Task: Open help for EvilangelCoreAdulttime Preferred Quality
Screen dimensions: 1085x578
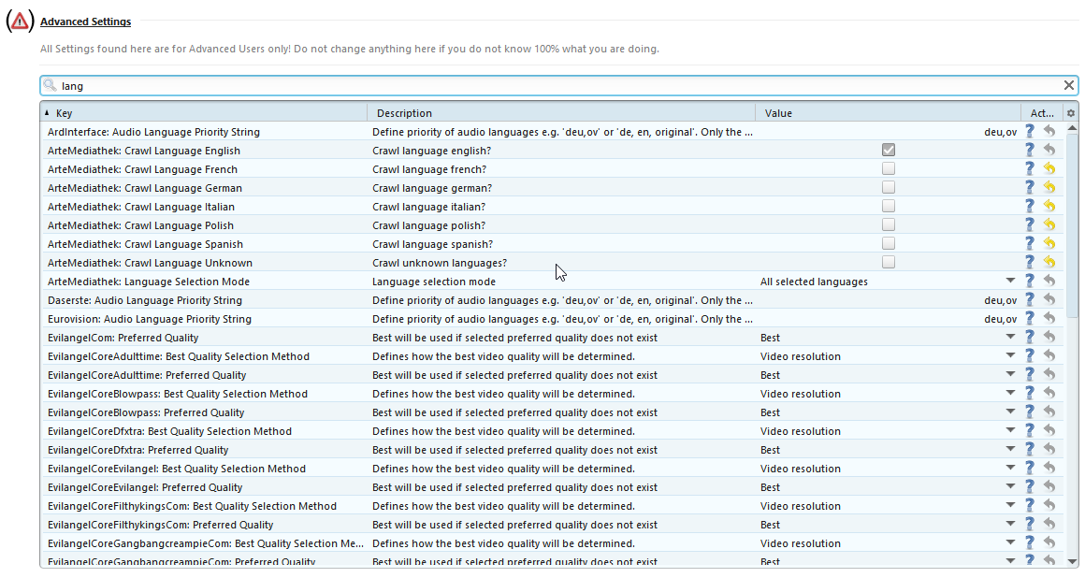Action: [1029, 374]
